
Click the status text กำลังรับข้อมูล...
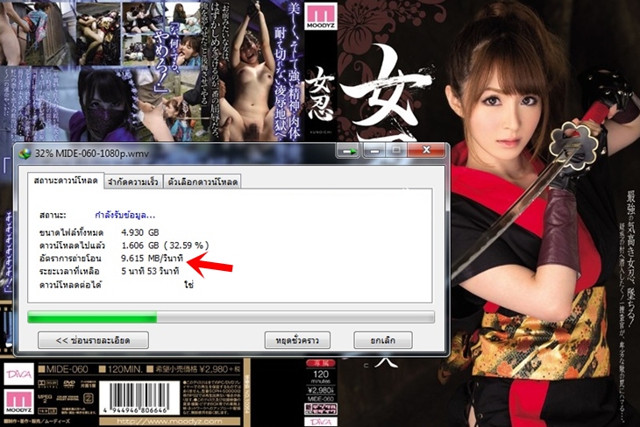(124, 215)
